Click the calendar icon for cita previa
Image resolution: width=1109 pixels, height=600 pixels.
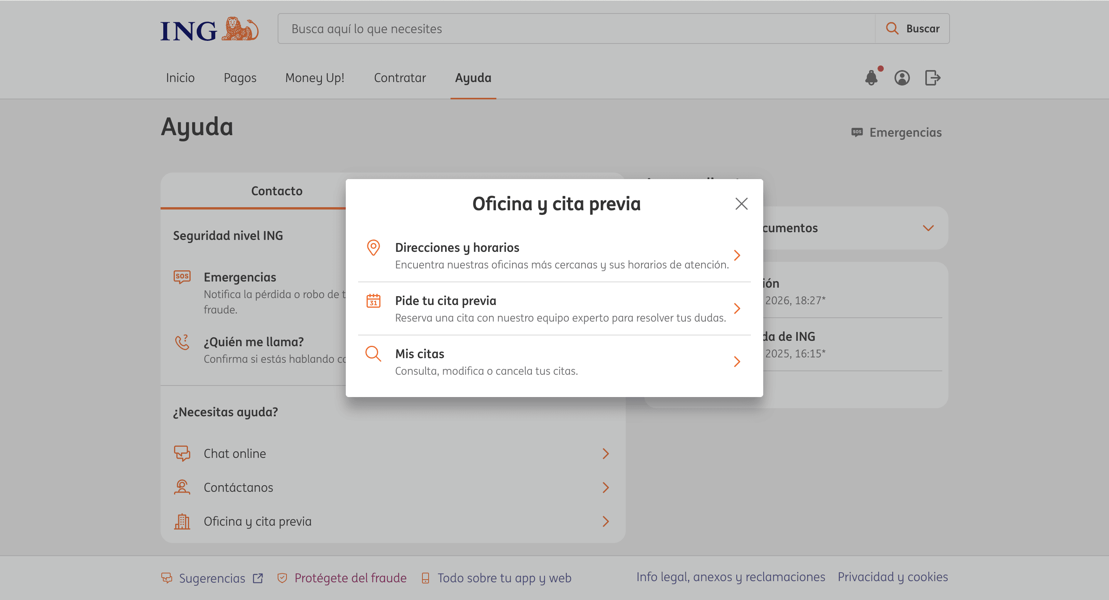373,301
